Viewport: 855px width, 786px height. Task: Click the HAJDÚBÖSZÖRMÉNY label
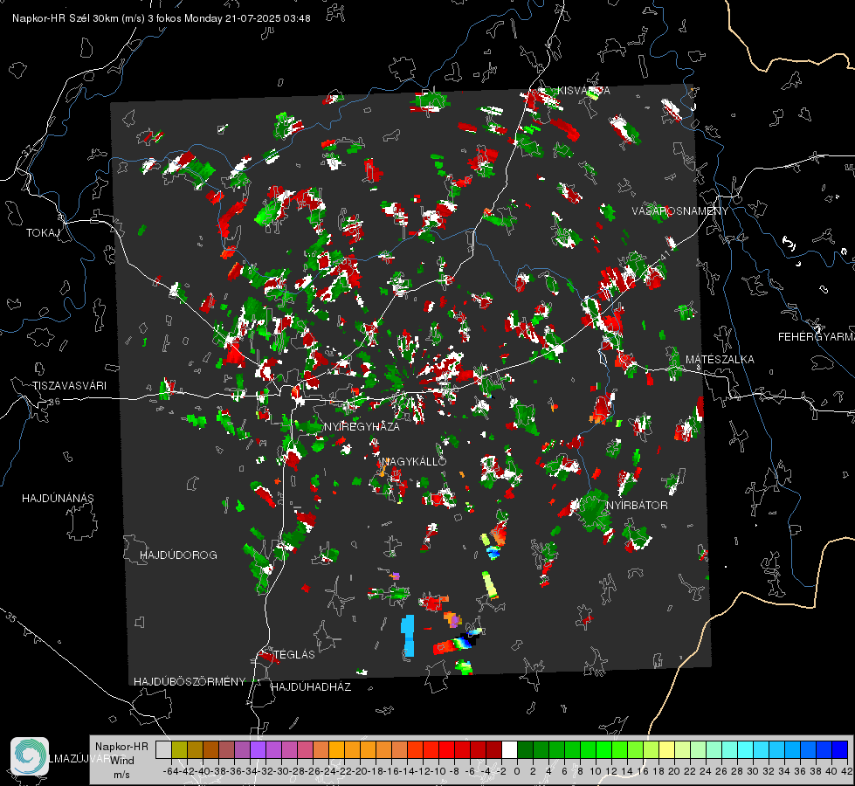click(190, 682)
